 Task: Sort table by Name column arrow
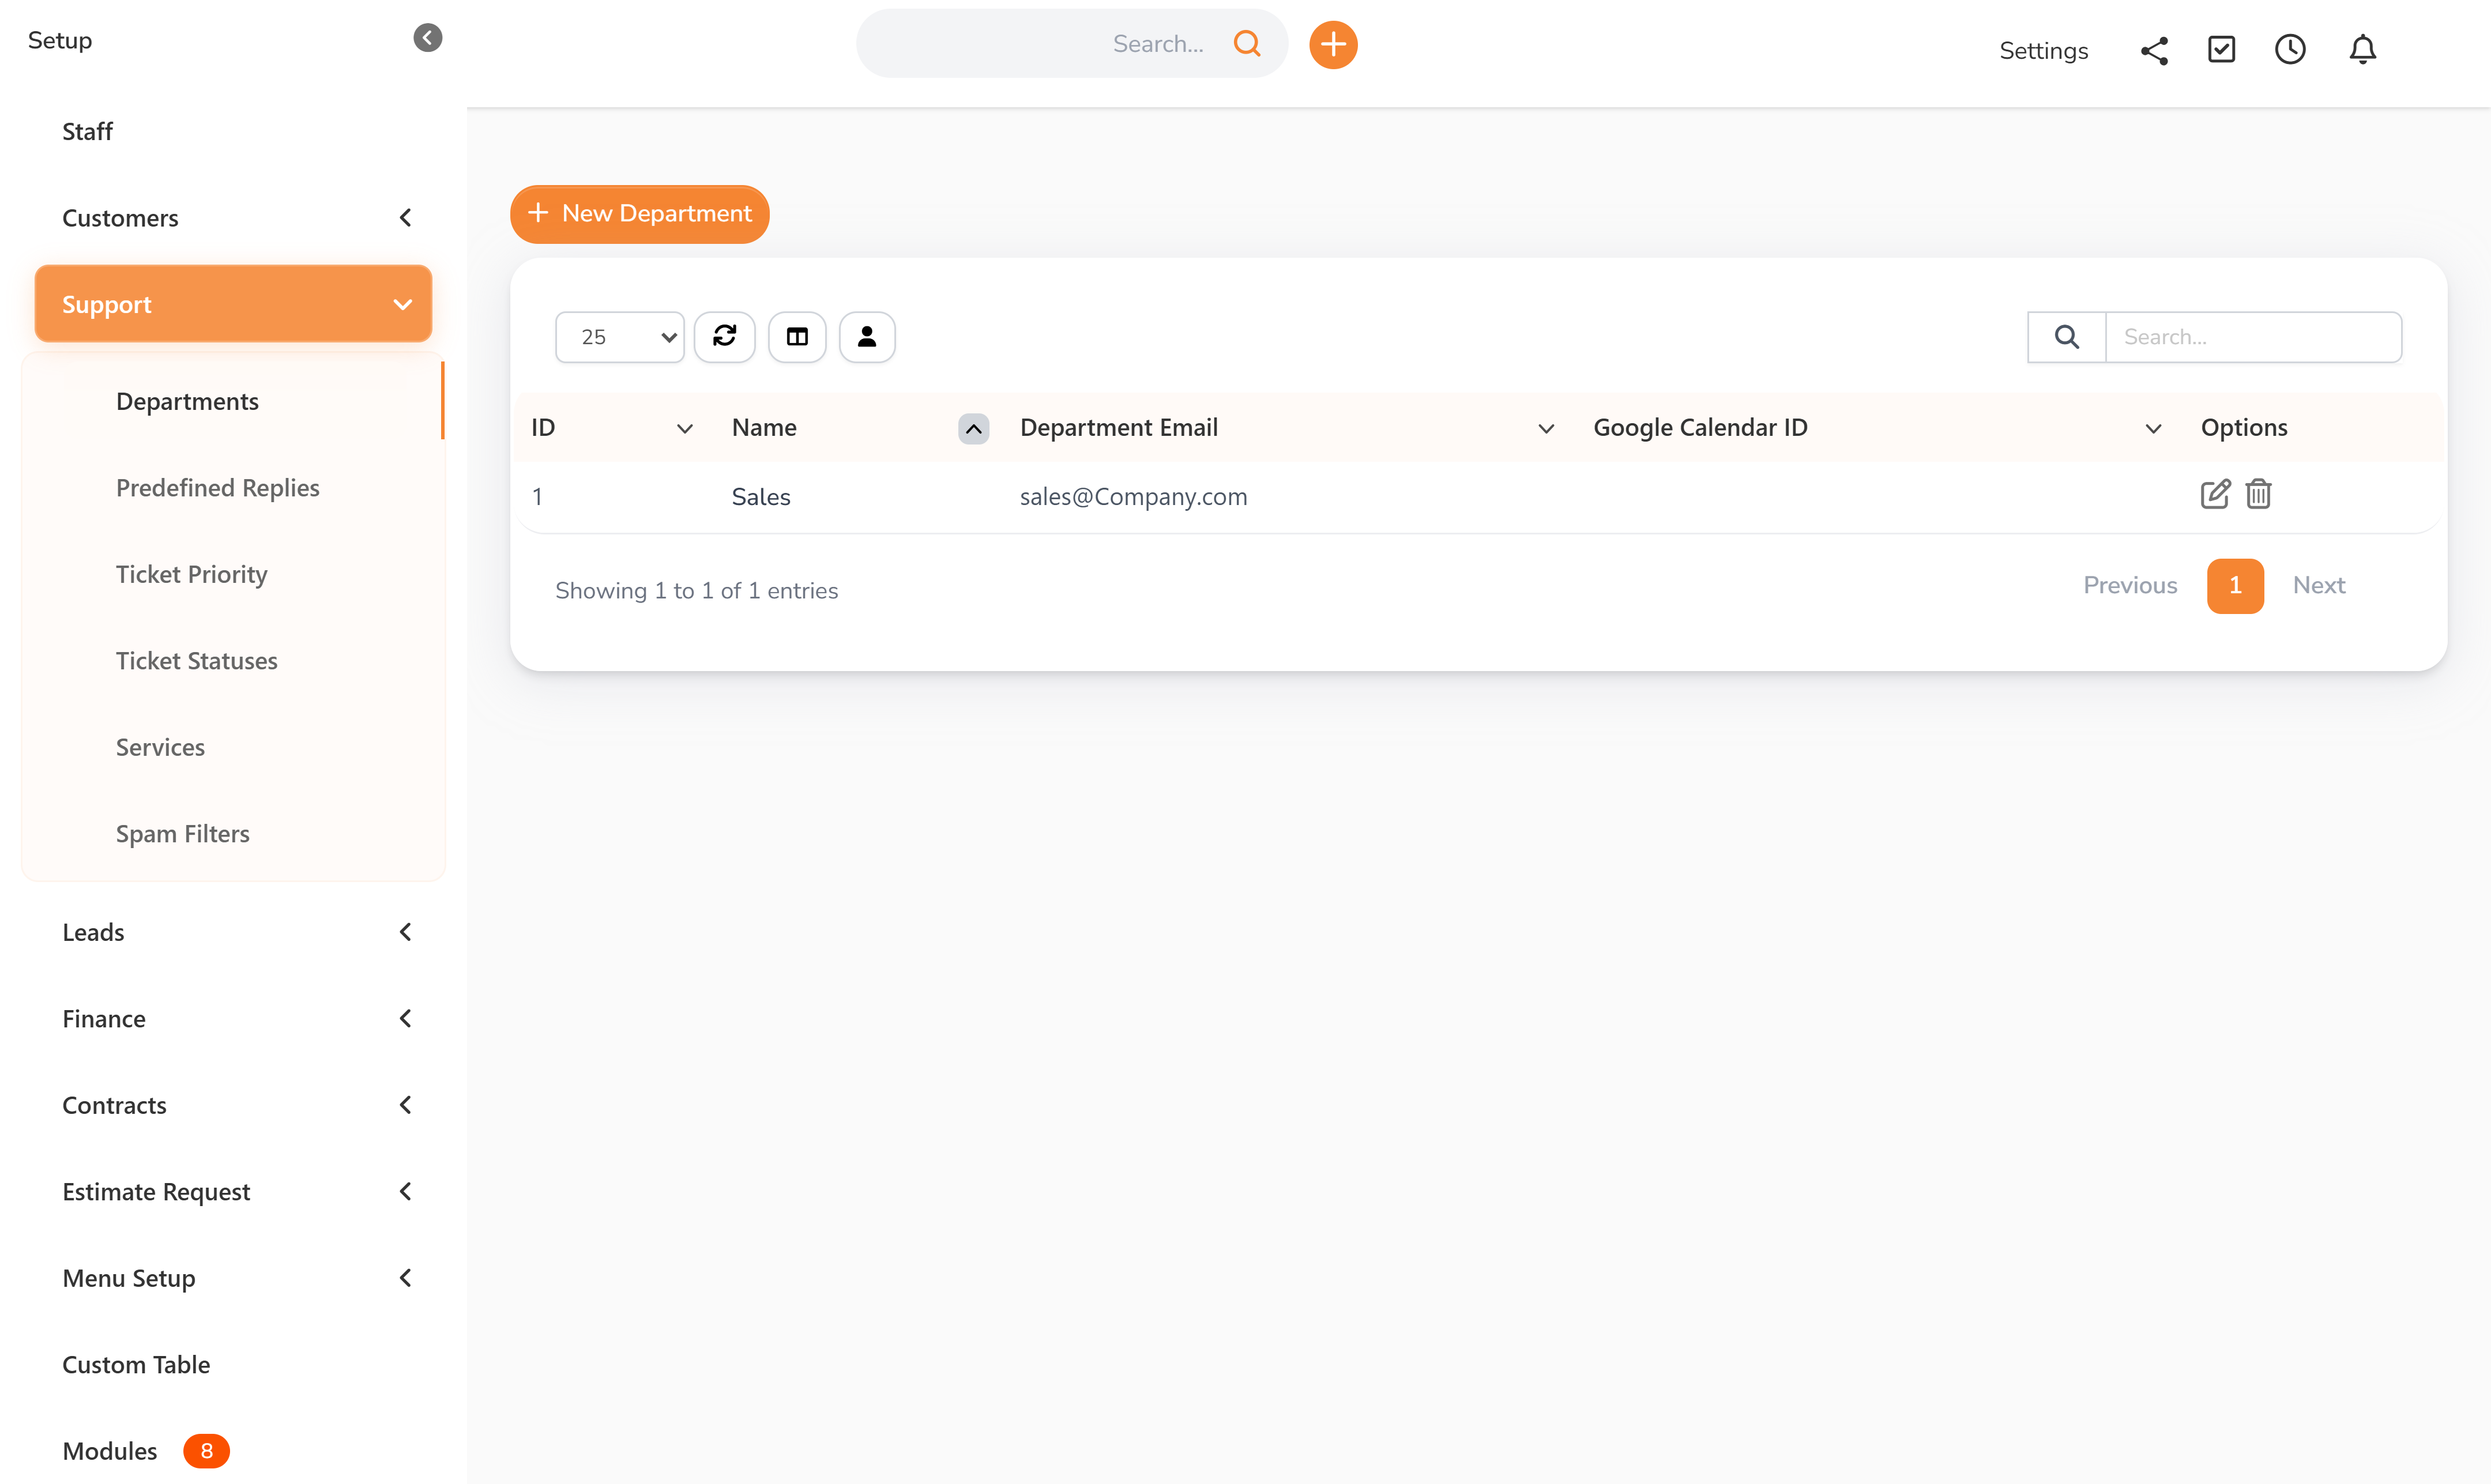pos(973,428)
